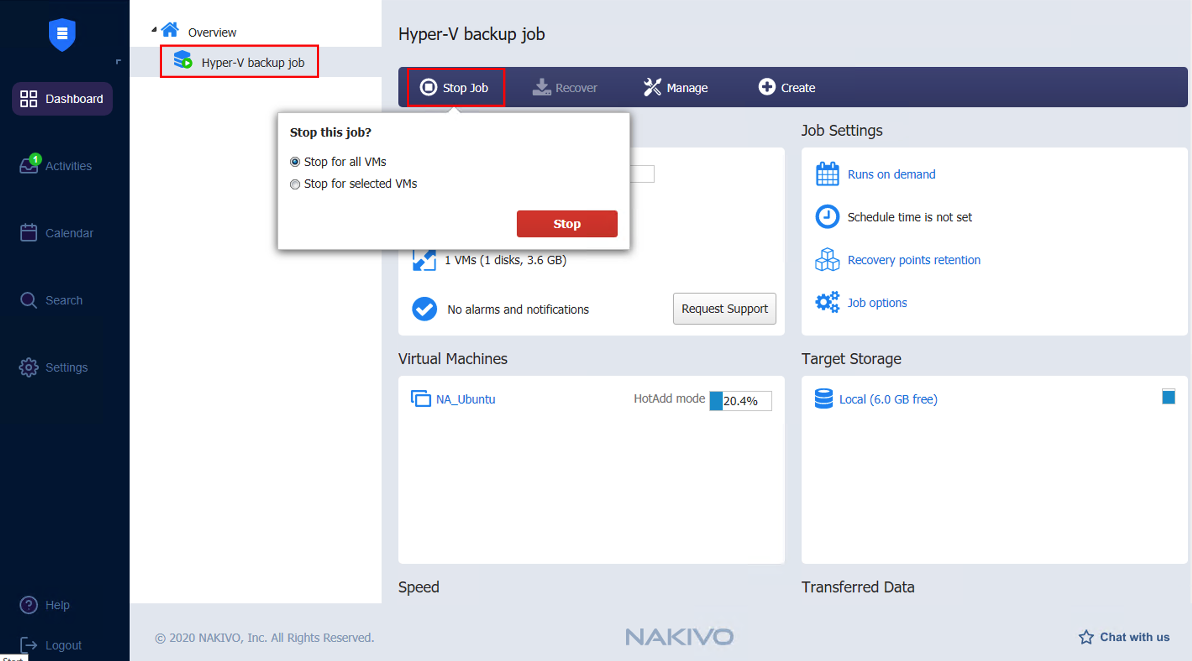Select Hyper-V backup job tree item
The height and width of the screenshot is (661, 1192).
(x=253, y=63)
